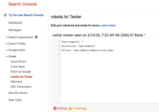Image resolution: width=159 pixels, height=112 pixels.
Task: Open the Dashboard page
Action: pos(15,23)
